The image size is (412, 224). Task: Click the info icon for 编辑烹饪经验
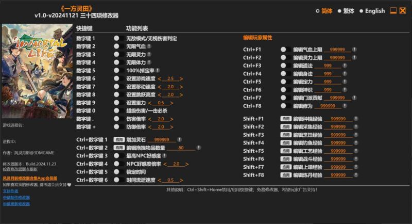(356, 135)
